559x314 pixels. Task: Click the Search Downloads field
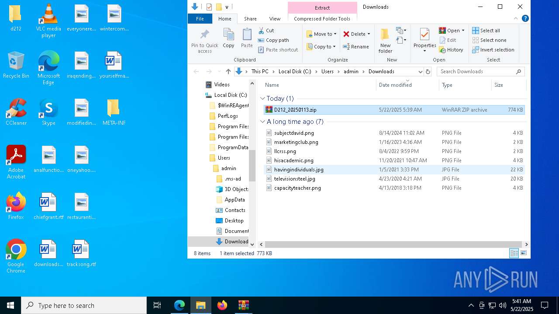click(x=480, y=72)
